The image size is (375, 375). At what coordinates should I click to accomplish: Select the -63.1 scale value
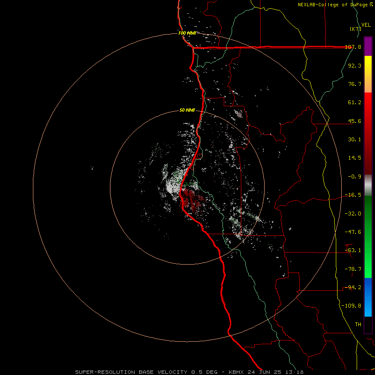[x=353, y=250]
